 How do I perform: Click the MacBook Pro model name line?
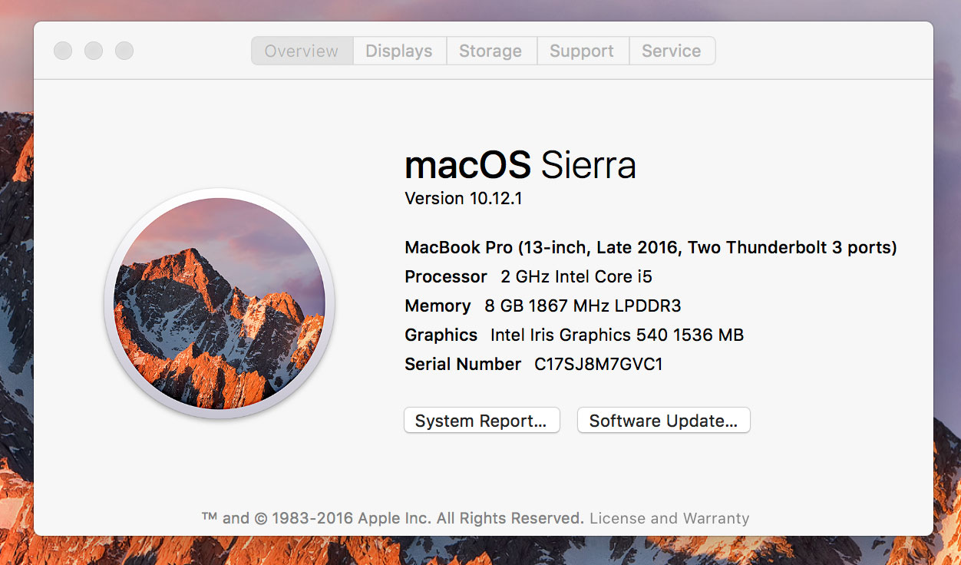pos(650,247)
